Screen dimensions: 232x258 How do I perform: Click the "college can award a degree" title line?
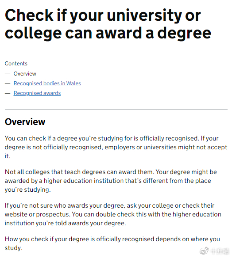click(108, 34)
